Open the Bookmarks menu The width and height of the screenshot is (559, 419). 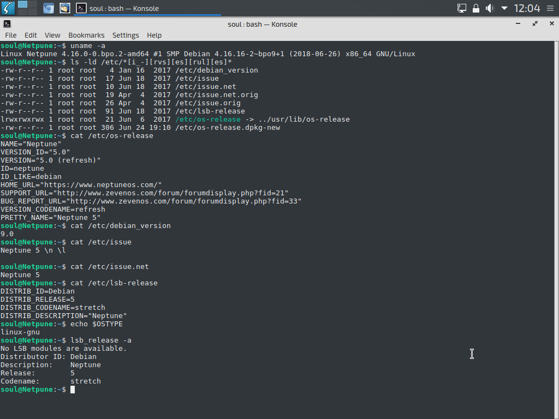[86, 35]
